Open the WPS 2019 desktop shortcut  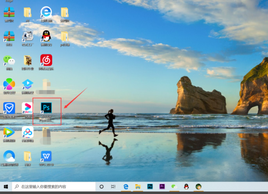[x=46, y=156]
